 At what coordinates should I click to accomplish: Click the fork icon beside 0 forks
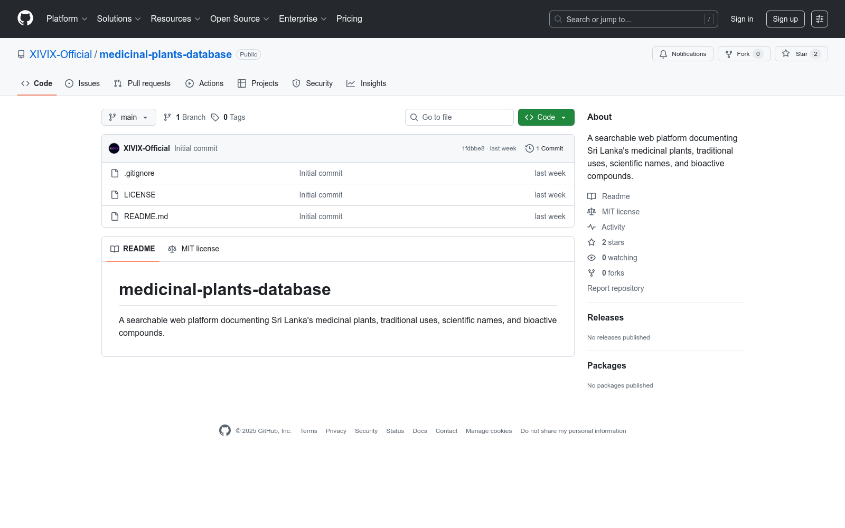click(591, 273)
